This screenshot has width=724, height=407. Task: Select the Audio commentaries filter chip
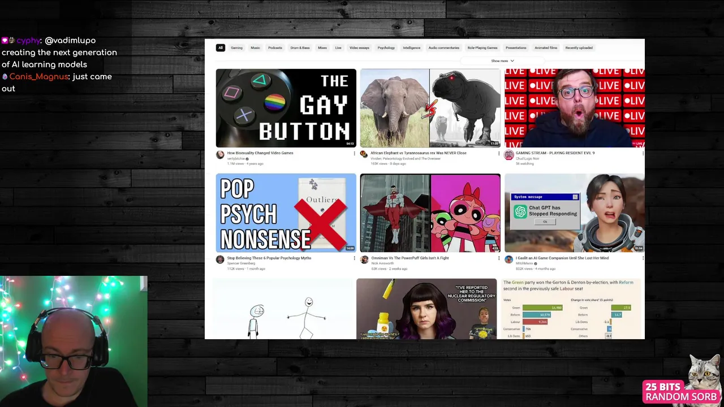point(444,47)
